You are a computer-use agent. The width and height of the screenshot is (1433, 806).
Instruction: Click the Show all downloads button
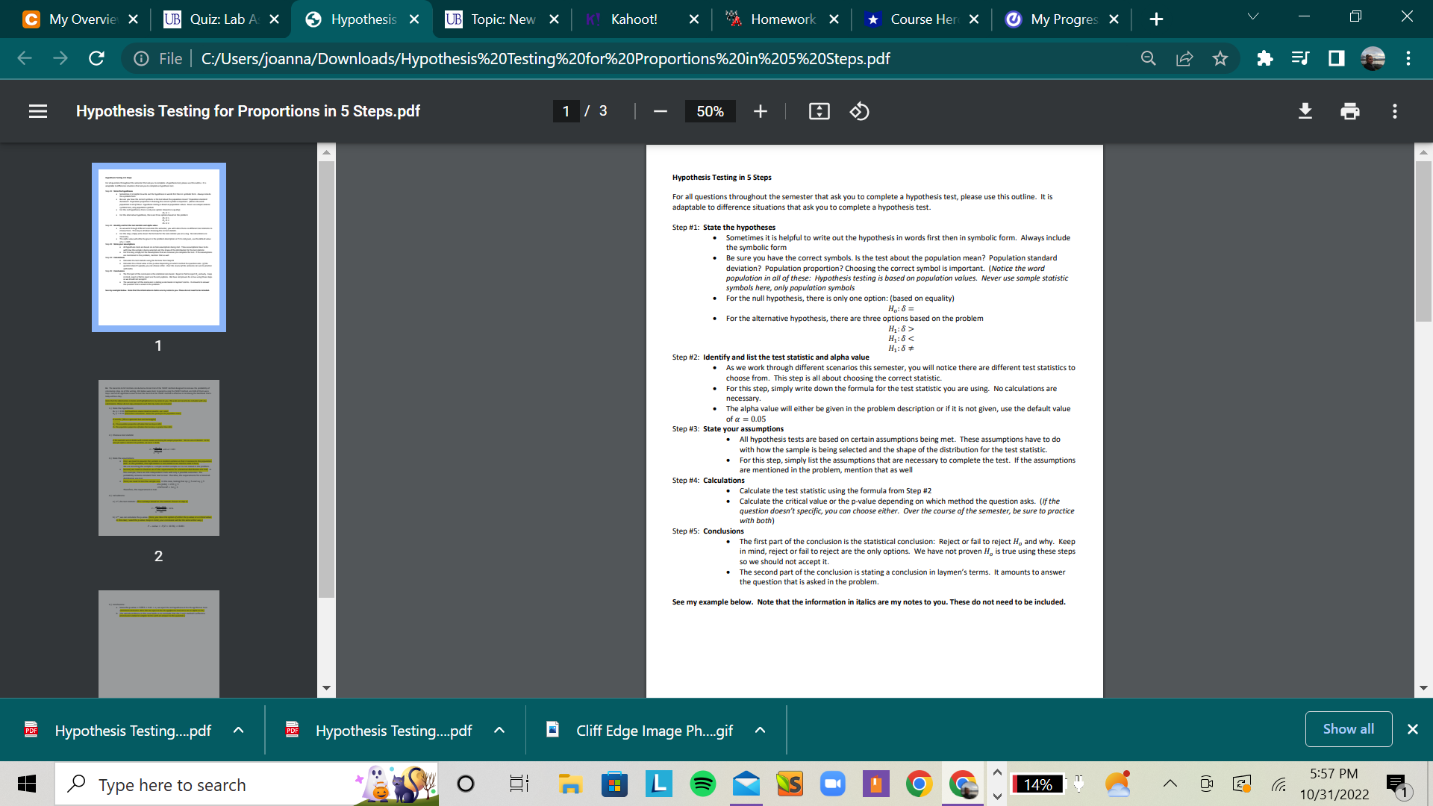pos(1348,729)
